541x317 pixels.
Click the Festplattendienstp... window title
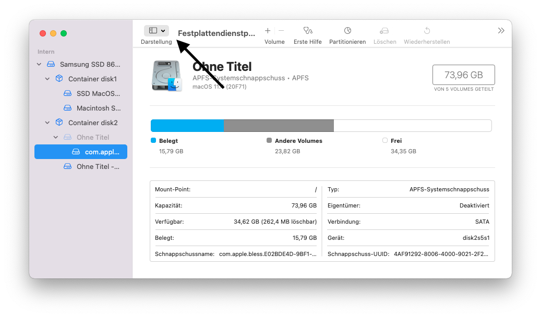[x=217, y=33]
